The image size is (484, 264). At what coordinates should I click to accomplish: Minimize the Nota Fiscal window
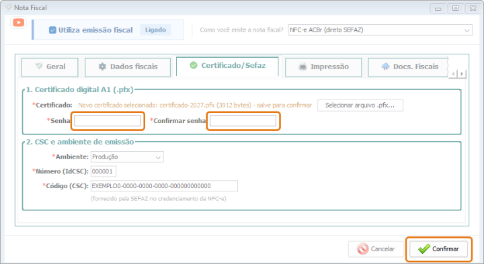click(x=438, y=8)
